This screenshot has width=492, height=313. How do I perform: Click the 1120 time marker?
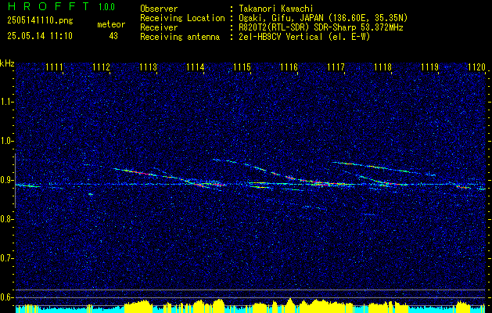(476, 67)
